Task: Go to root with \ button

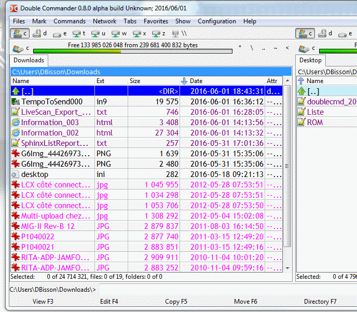Action: (x=252, y=48)
